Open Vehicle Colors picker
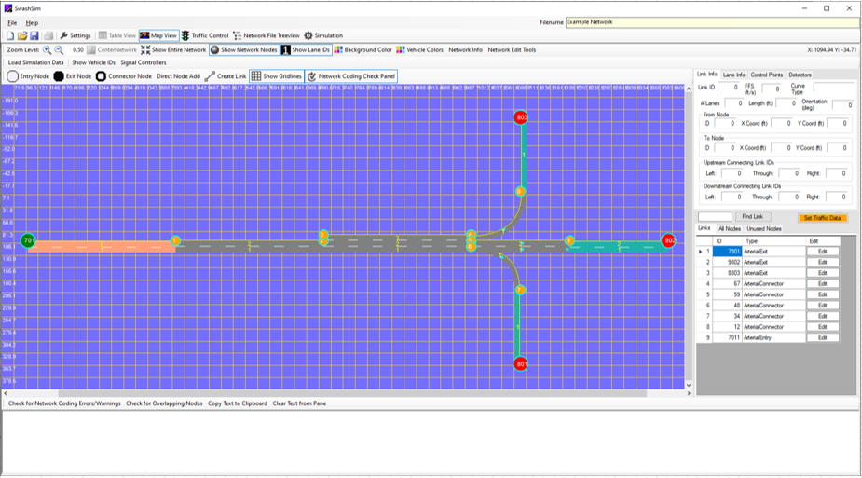The height and width of the screenshot is (478, 862). point(419,50)
